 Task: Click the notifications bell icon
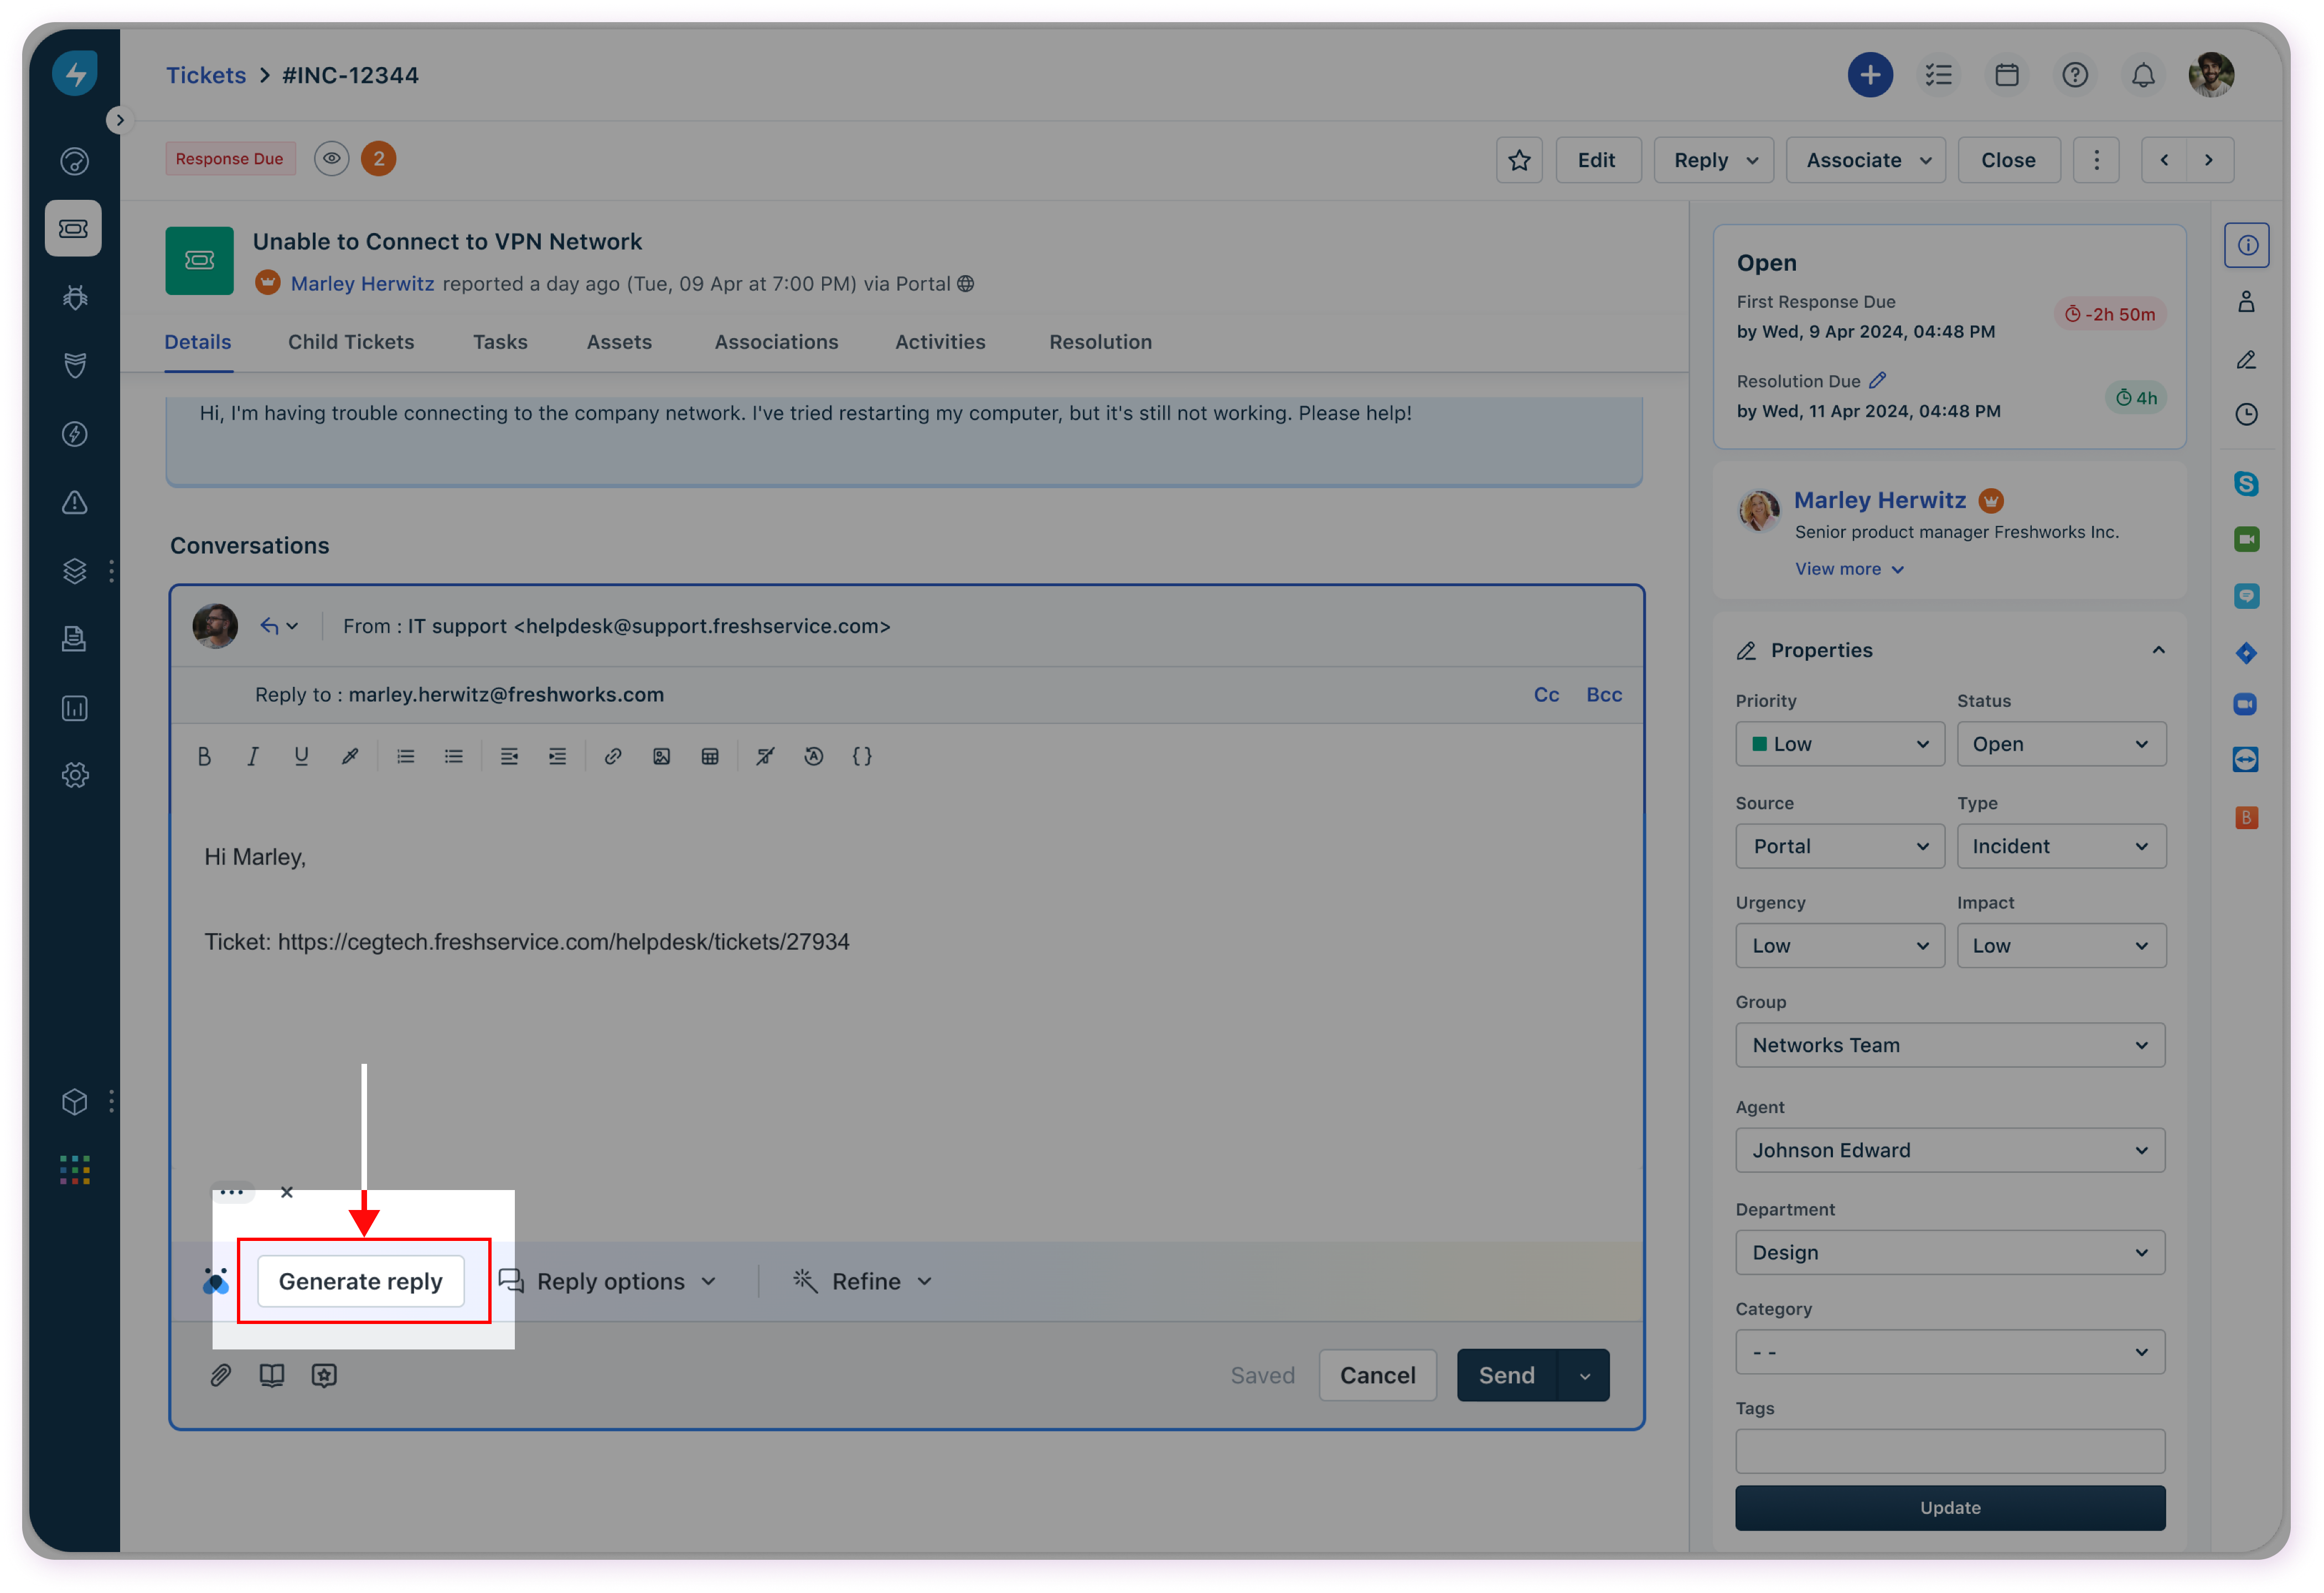point(2143,75)
